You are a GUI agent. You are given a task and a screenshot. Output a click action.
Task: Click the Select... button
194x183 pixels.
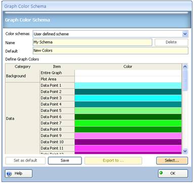pyautogui.click(x=172, y=161)
